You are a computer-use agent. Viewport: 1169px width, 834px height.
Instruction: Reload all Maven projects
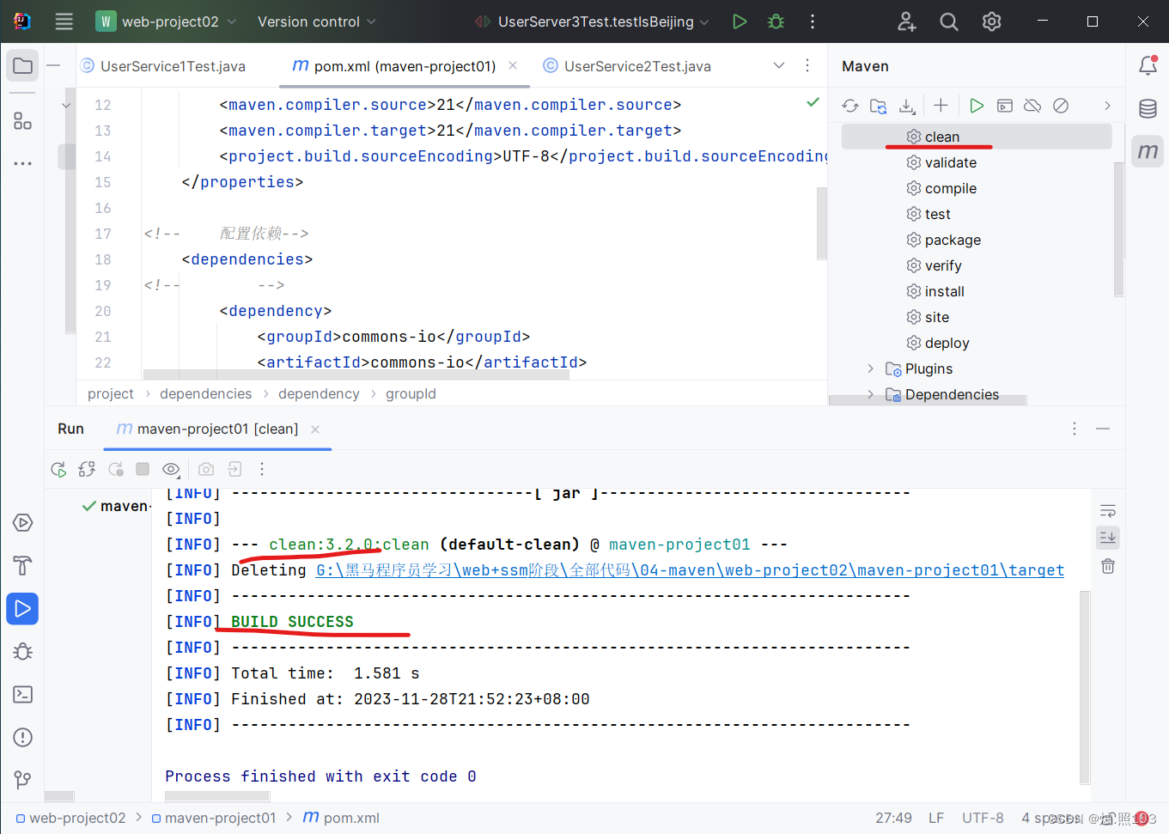[850, 105]
